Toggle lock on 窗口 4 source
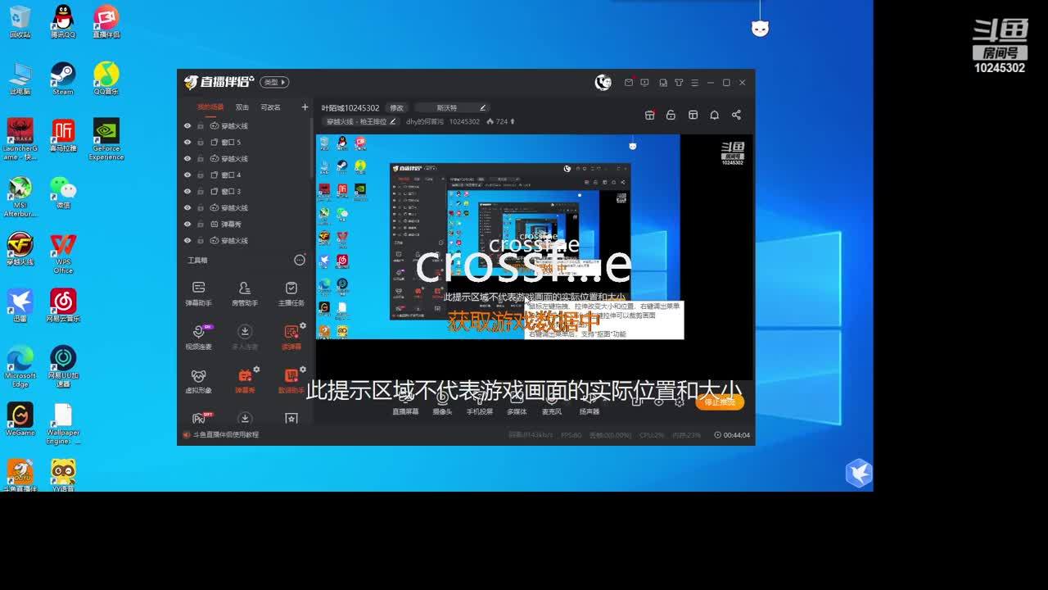This screenshot has height=590, width=1048. coord(201,175)
